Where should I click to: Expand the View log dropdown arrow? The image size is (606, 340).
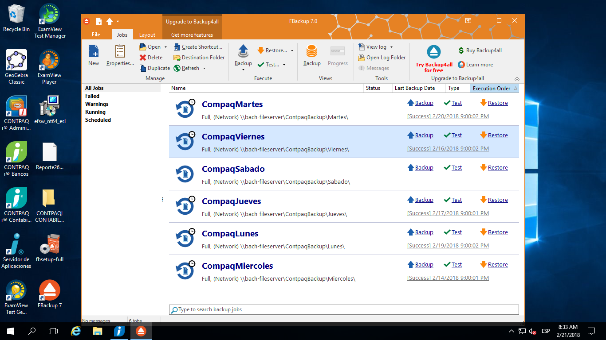pyautogui.click(x=391, y=47)
